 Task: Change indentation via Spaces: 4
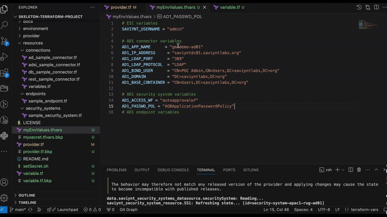click(303, 210)
